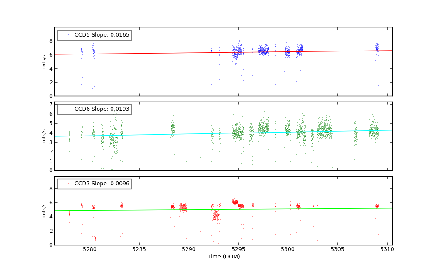Click the x-axis tick label 5280
Viewport: 436px width, 272px height.
pos(90,249)
